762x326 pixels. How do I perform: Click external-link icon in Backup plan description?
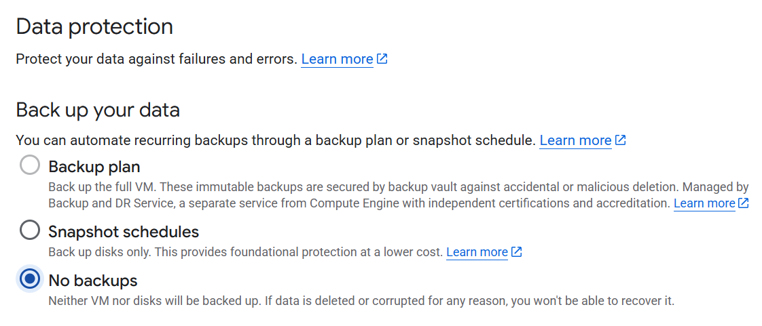click(744, 203)
